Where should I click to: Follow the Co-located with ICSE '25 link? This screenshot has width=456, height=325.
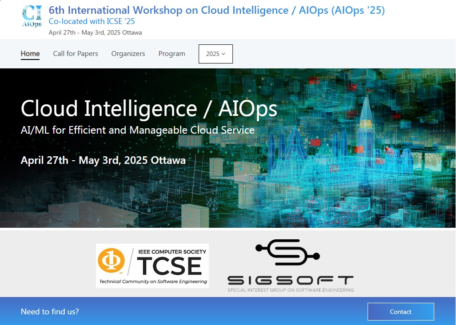[92, 21]
